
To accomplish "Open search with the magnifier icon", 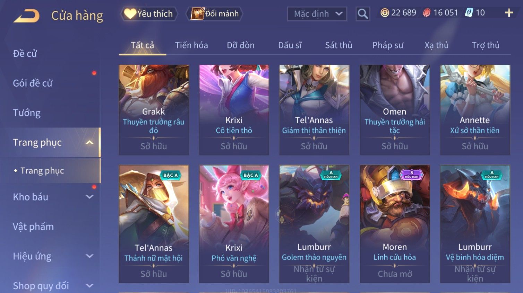I will [363, 14].
